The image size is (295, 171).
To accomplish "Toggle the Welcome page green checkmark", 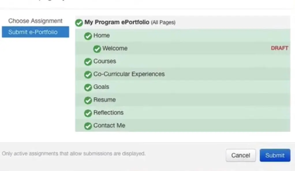I will point(97,49).
